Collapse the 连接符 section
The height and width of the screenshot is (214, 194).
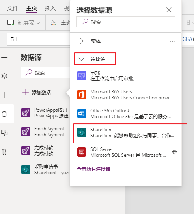pos(95,59)
